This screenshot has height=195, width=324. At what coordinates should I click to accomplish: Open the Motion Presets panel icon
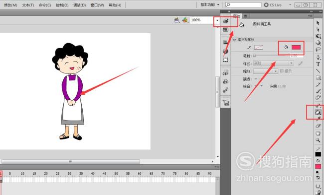[225, 90]
